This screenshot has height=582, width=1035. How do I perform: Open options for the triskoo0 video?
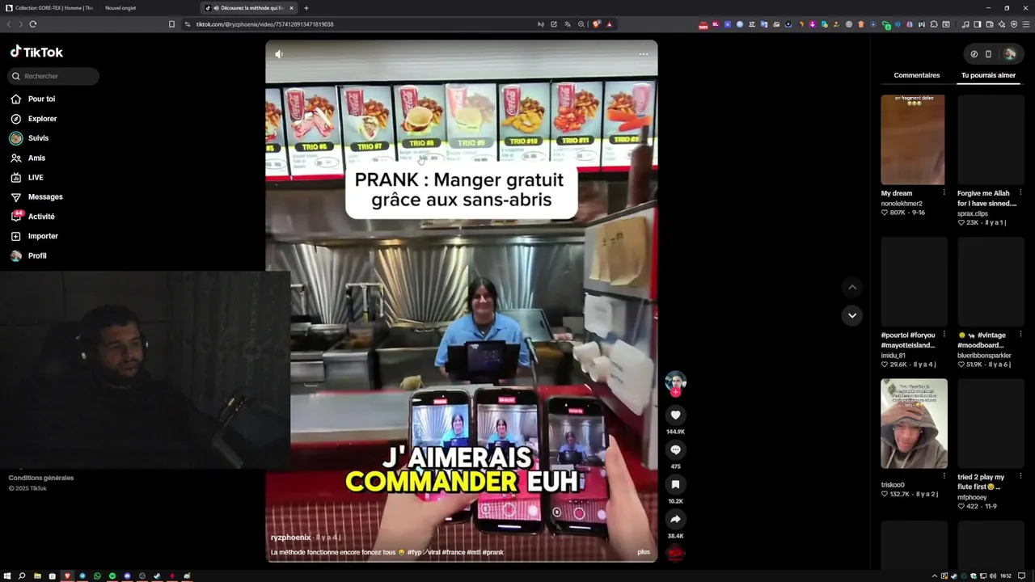click(944, 476)
